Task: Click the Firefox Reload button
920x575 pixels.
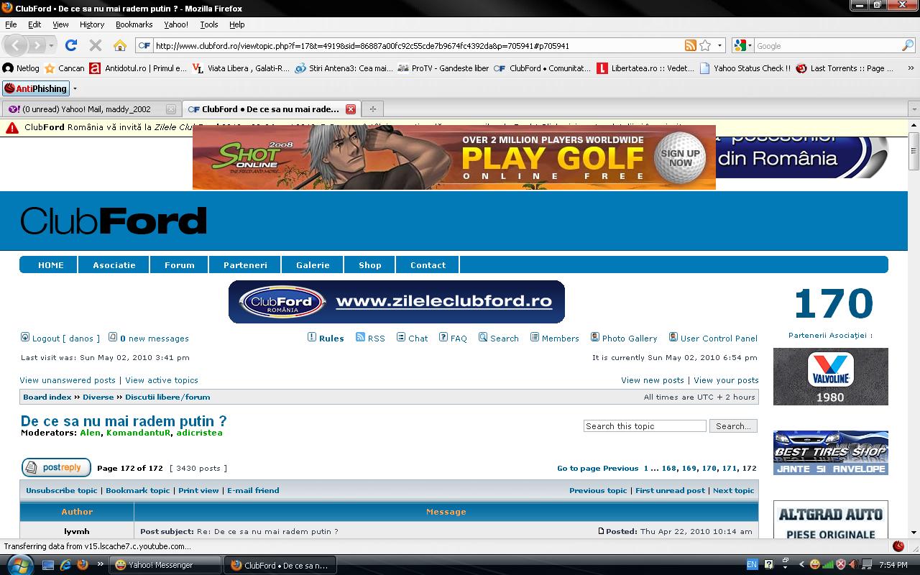Action: 70,45
